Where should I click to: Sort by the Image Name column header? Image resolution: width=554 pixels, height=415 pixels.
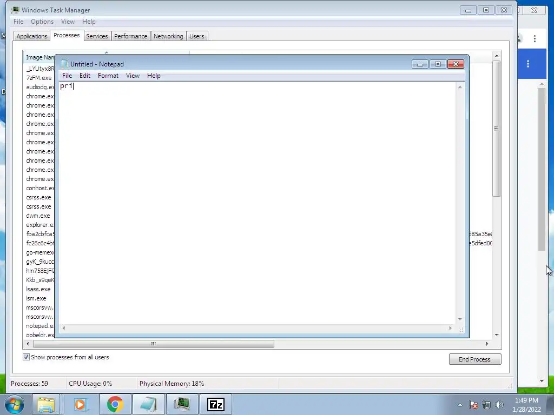39,57
